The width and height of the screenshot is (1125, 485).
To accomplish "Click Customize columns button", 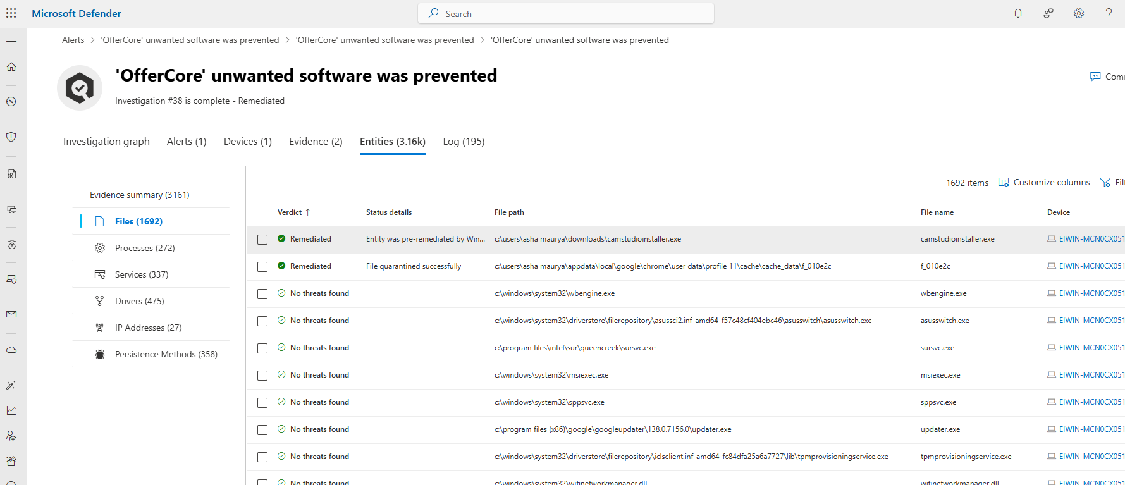I will 1044,182.
